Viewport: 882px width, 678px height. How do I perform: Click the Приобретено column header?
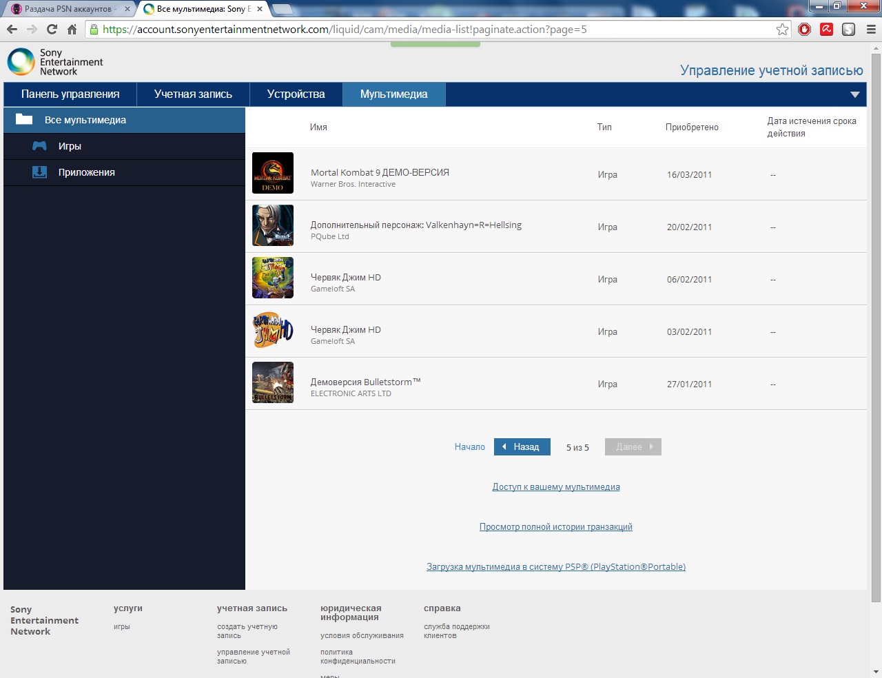tap(692, 127)
